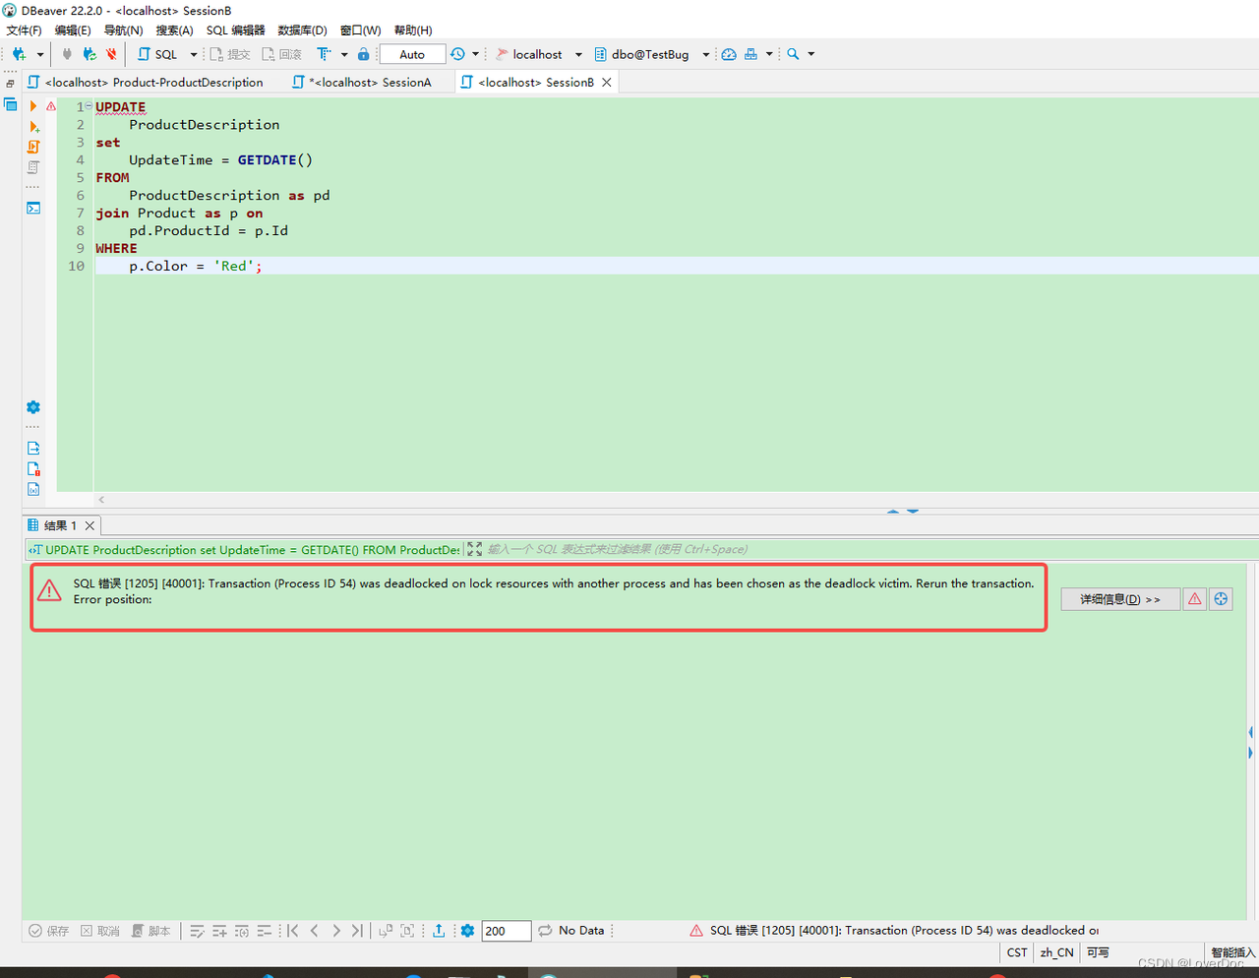Open the search magnifier dropdown arrow
Image resolution: width=1259 pixels, height=978 pixels.
811,54
